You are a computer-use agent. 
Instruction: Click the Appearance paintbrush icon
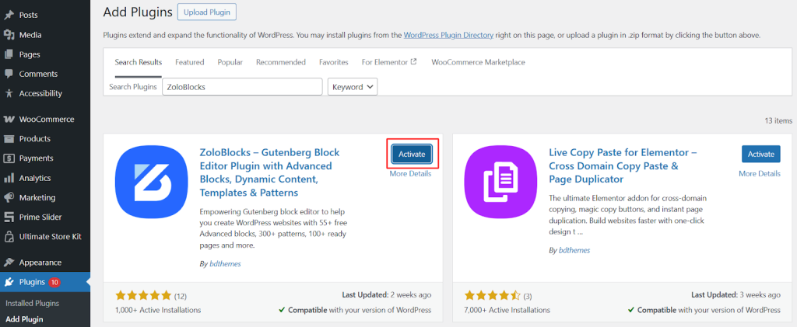tap(9, 262)
